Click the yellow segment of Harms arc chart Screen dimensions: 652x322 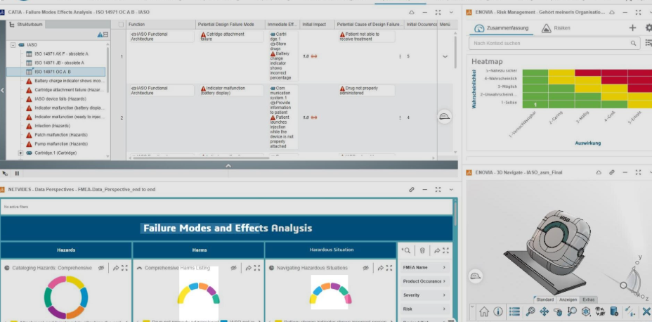coord(183,295)
